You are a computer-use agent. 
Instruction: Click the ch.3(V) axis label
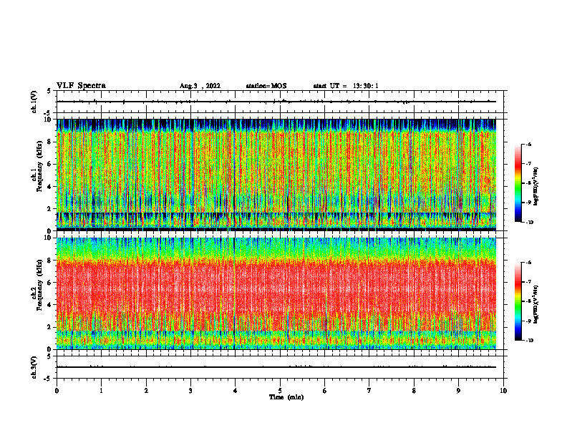34,367
